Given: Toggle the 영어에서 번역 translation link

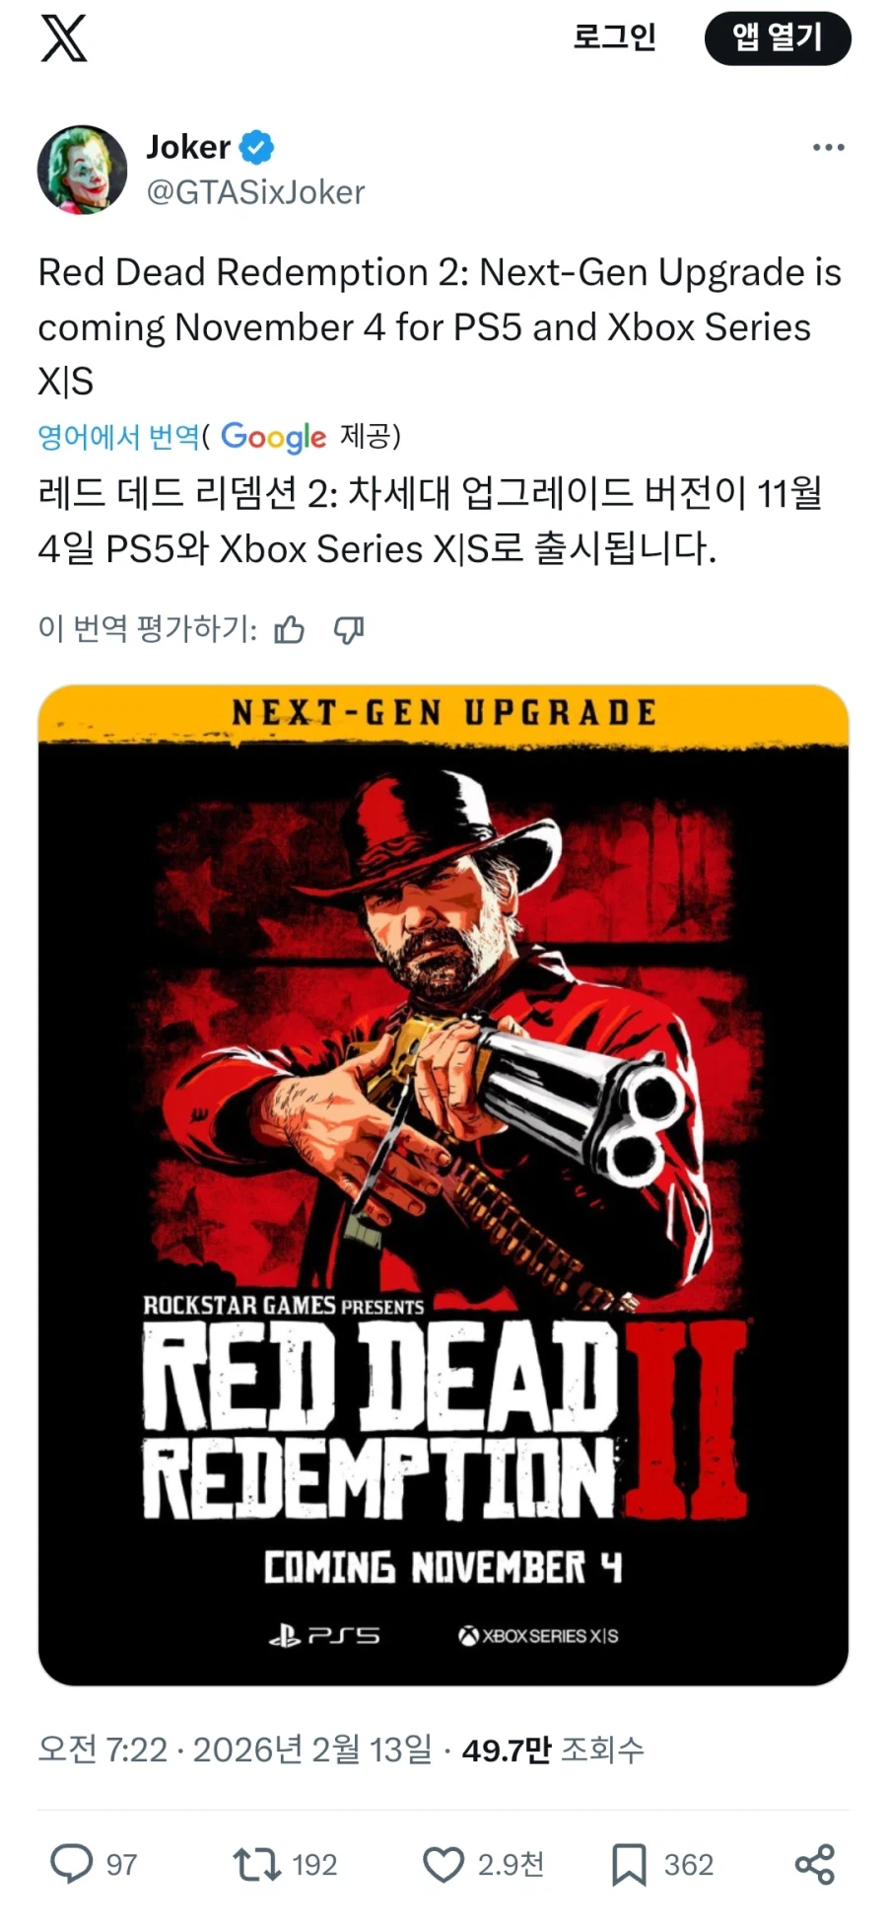Looking at the screenshot, I should 118,436.
